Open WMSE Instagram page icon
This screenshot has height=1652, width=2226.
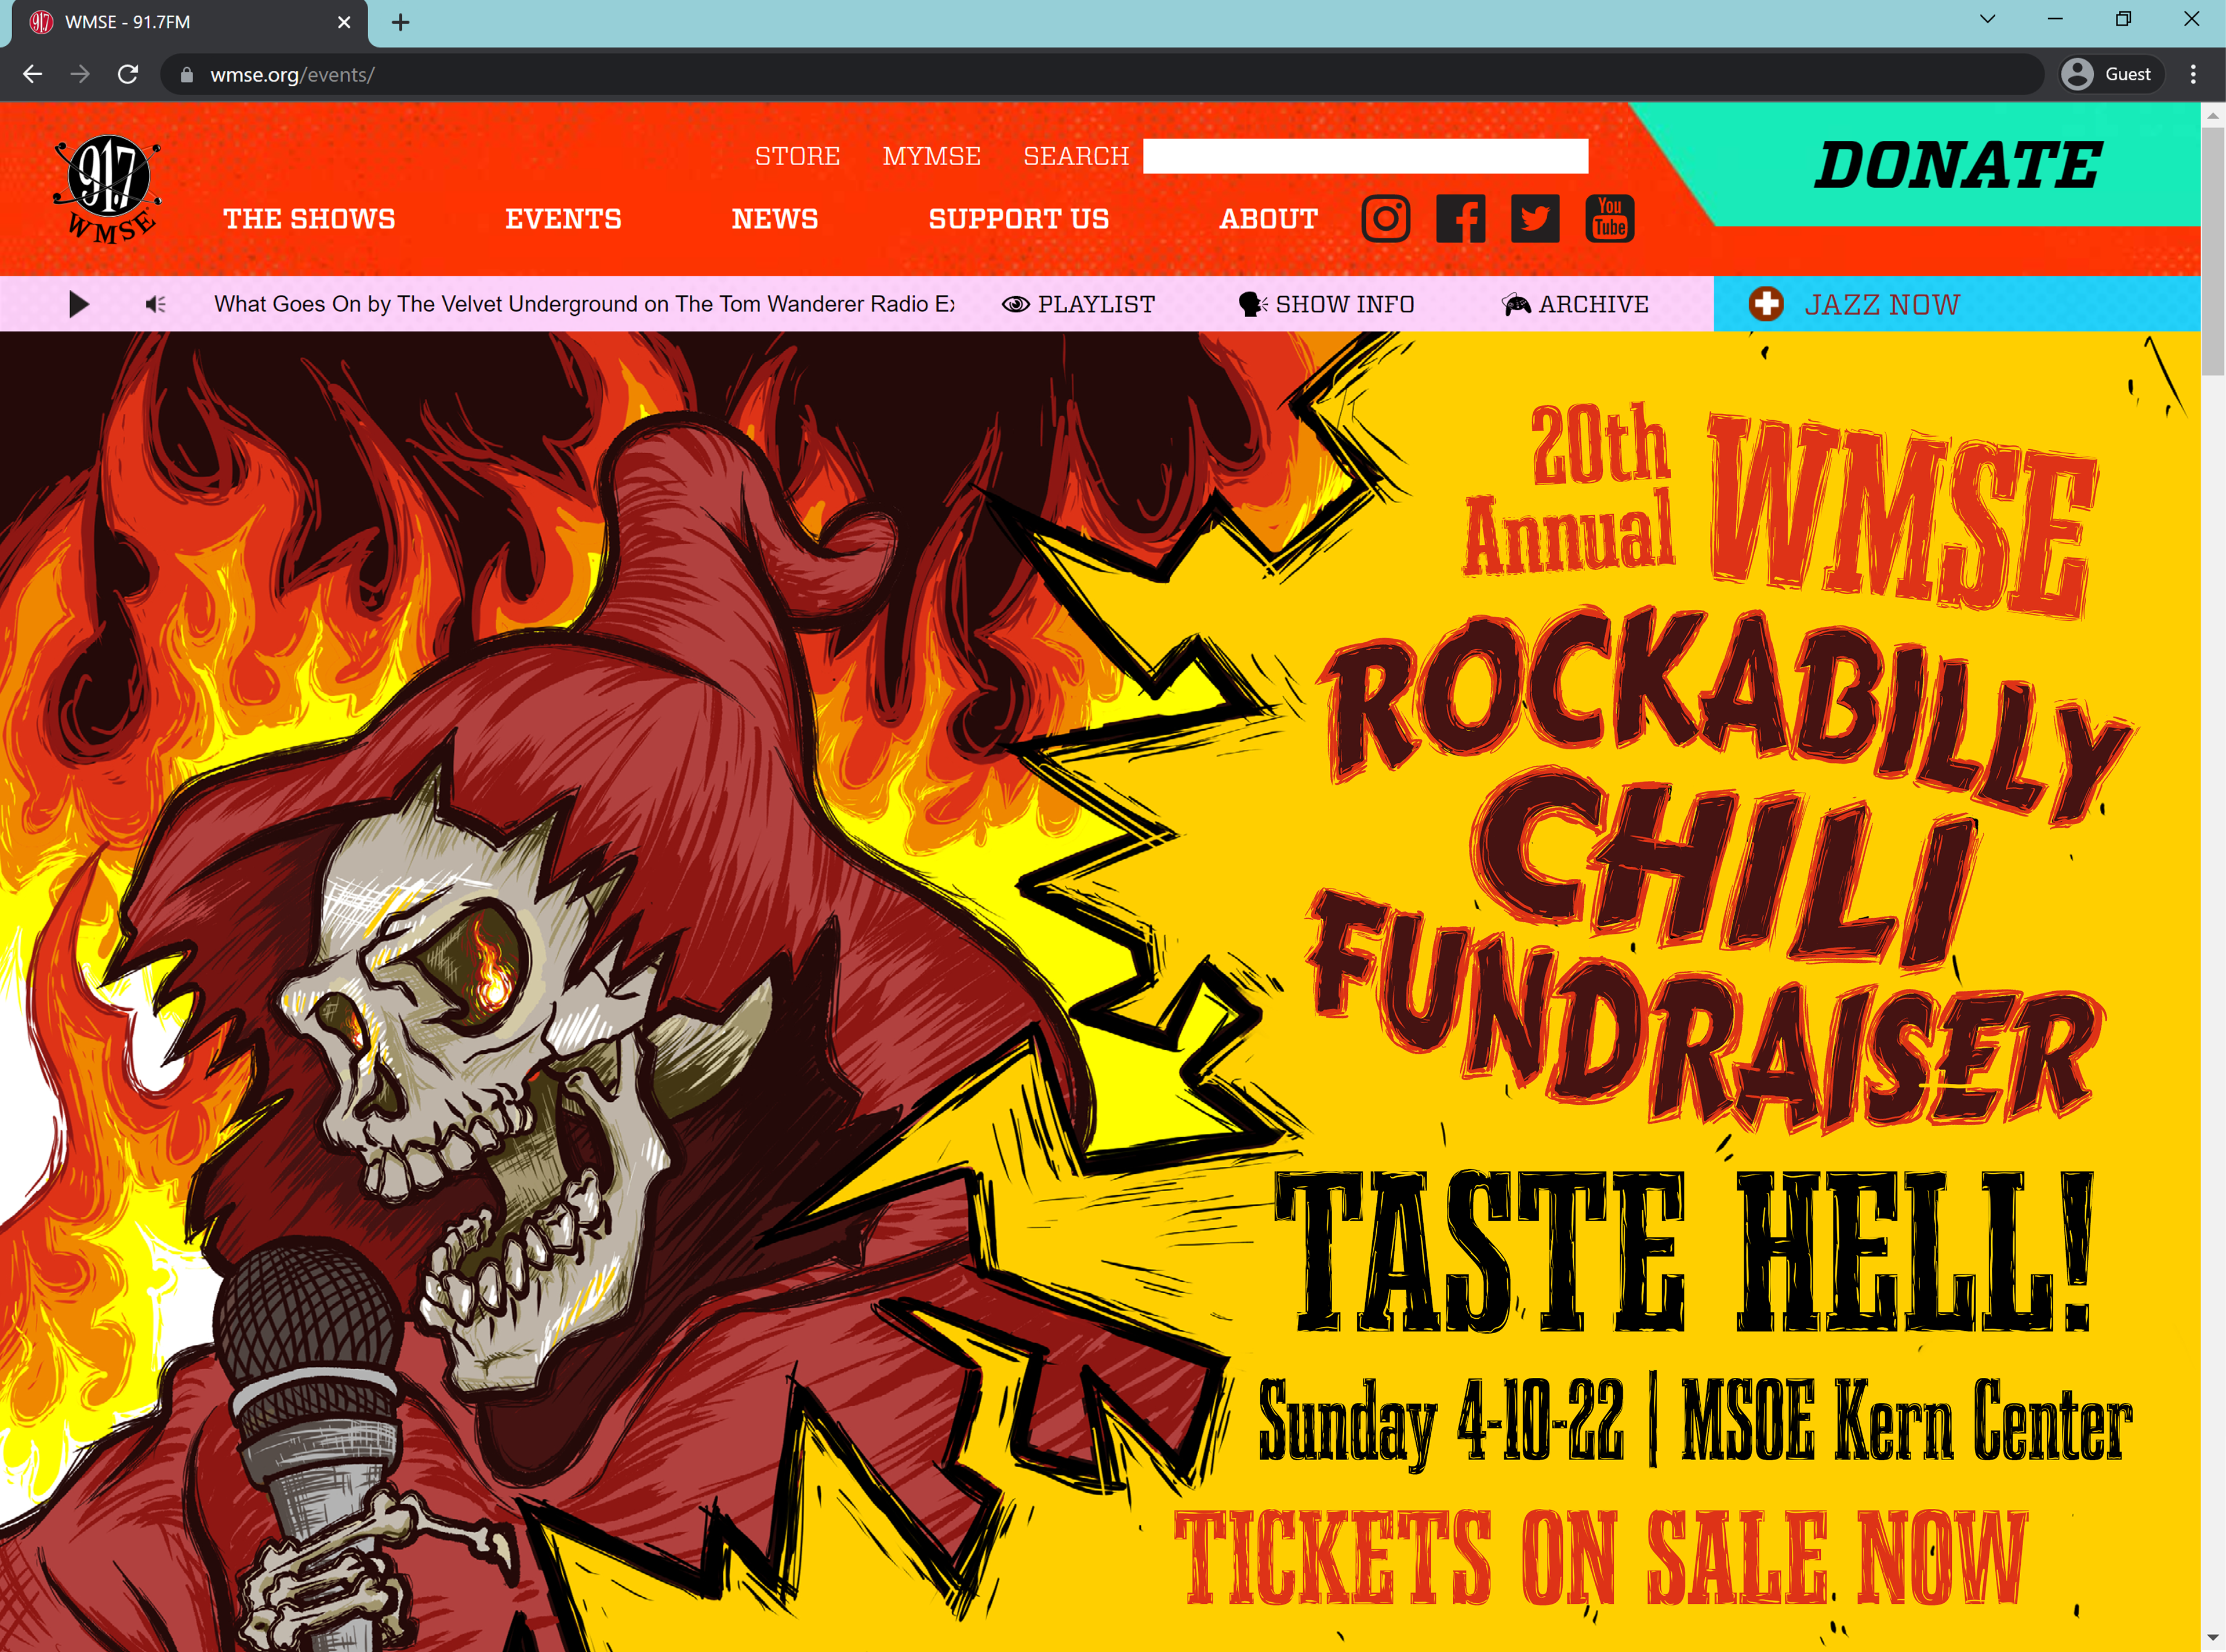[1385, 219]
